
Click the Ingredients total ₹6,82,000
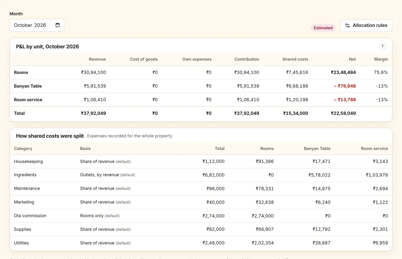[214, 175]
